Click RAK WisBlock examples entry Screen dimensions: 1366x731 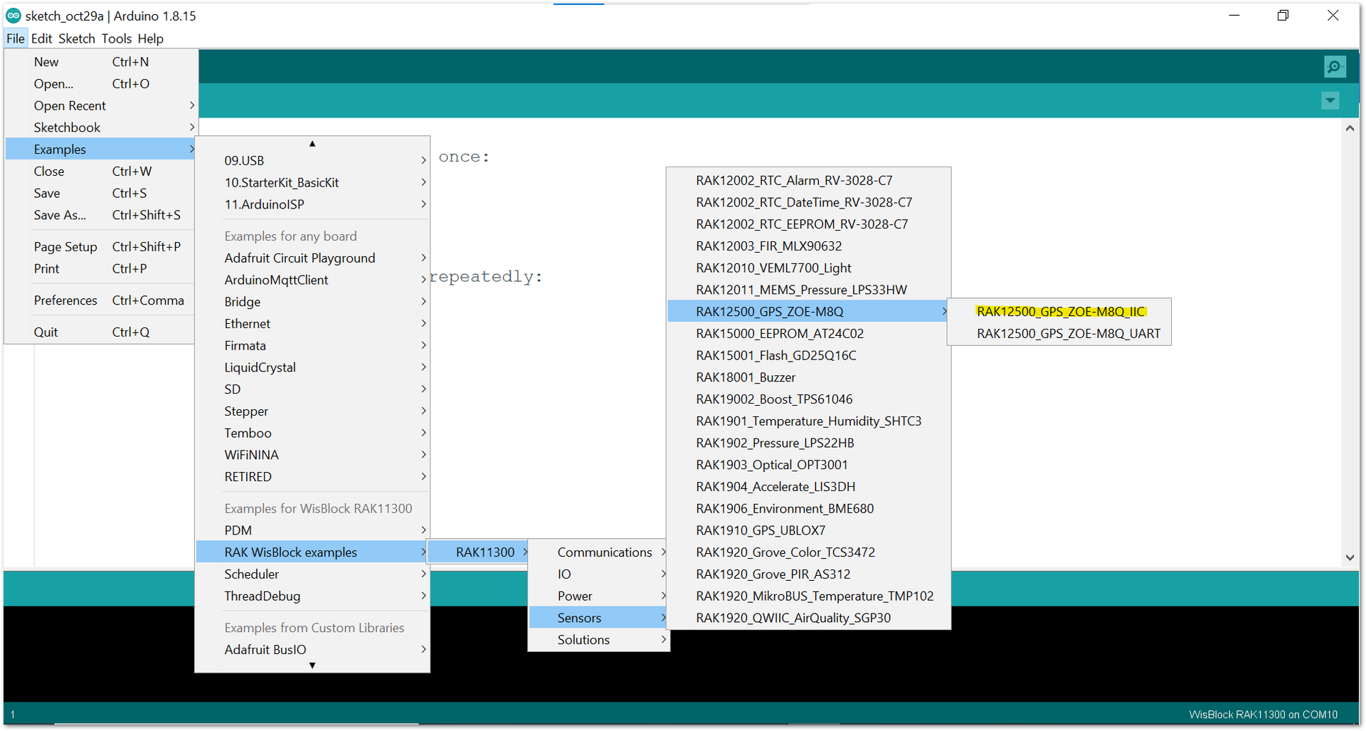coord(312,552)
